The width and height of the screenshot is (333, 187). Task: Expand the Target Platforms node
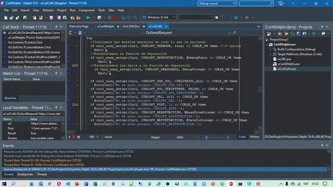pyautogui.click(x=271, y=54)
